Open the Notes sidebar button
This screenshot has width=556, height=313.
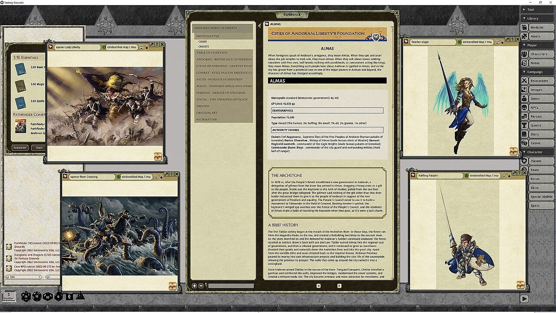point(537,63)
